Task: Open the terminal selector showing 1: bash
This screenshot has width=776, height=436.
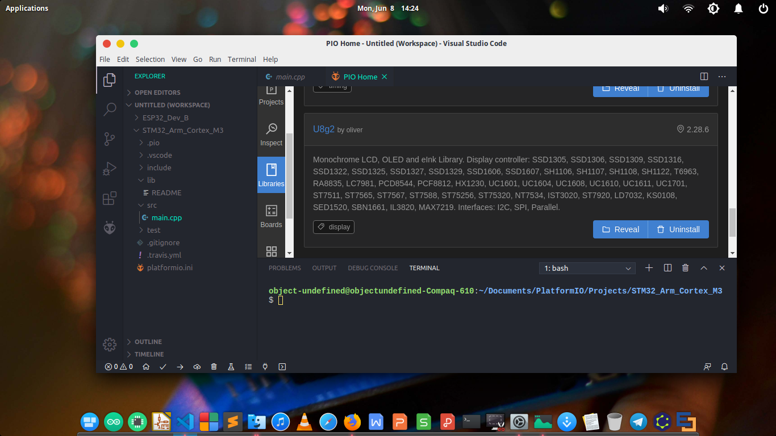Action: (587, 267)
